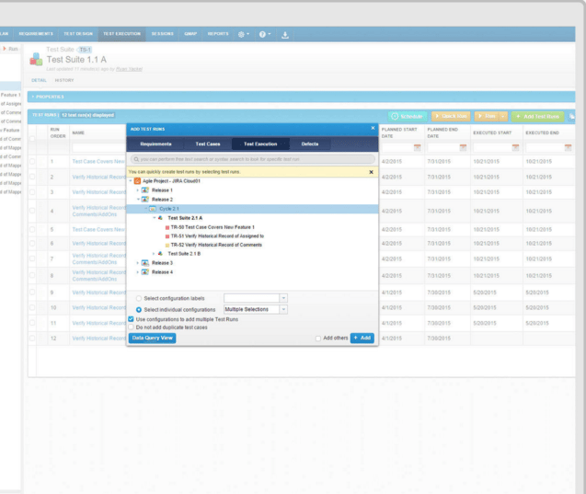Click the Quick Run button
The height and width of the screenshot is (494, 586).
click(x=451, y=117)
